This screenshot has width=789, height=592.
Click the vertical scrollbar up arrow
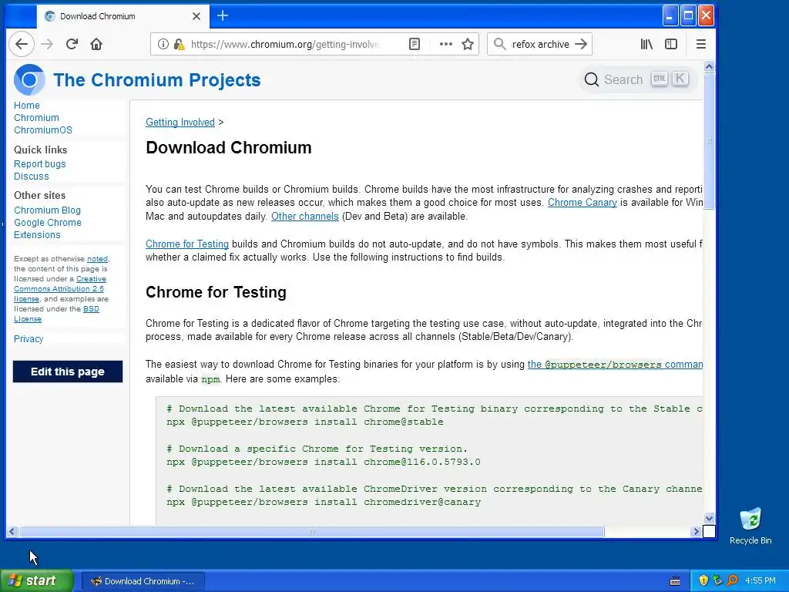point(709,66)
